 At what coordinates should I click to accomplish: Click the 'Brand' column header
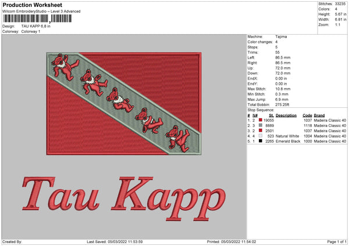tap(319, 115)
